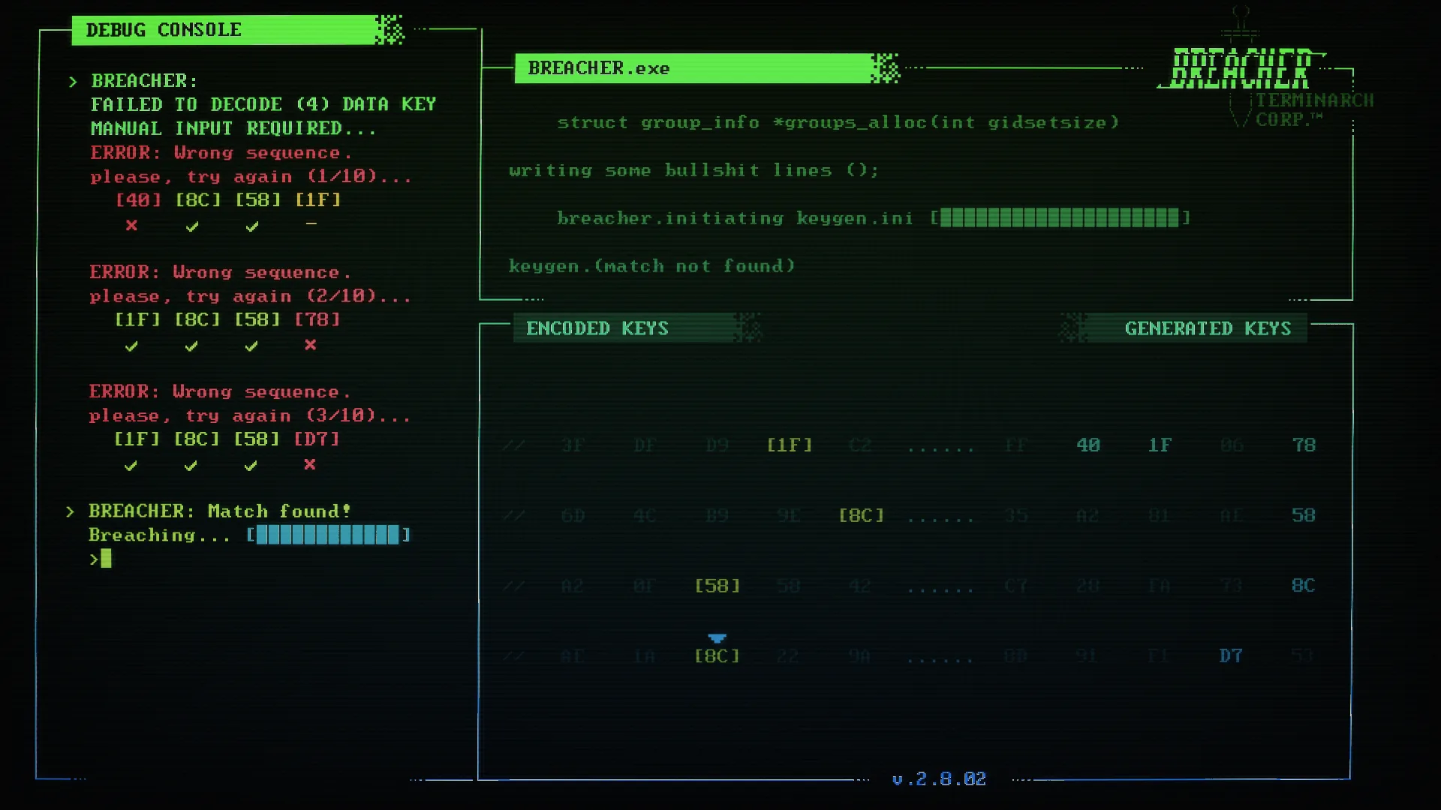This screenshot has height=810, width=1441.
Task: Select the GENERATED KEYS header
Action: [1208, 328]
